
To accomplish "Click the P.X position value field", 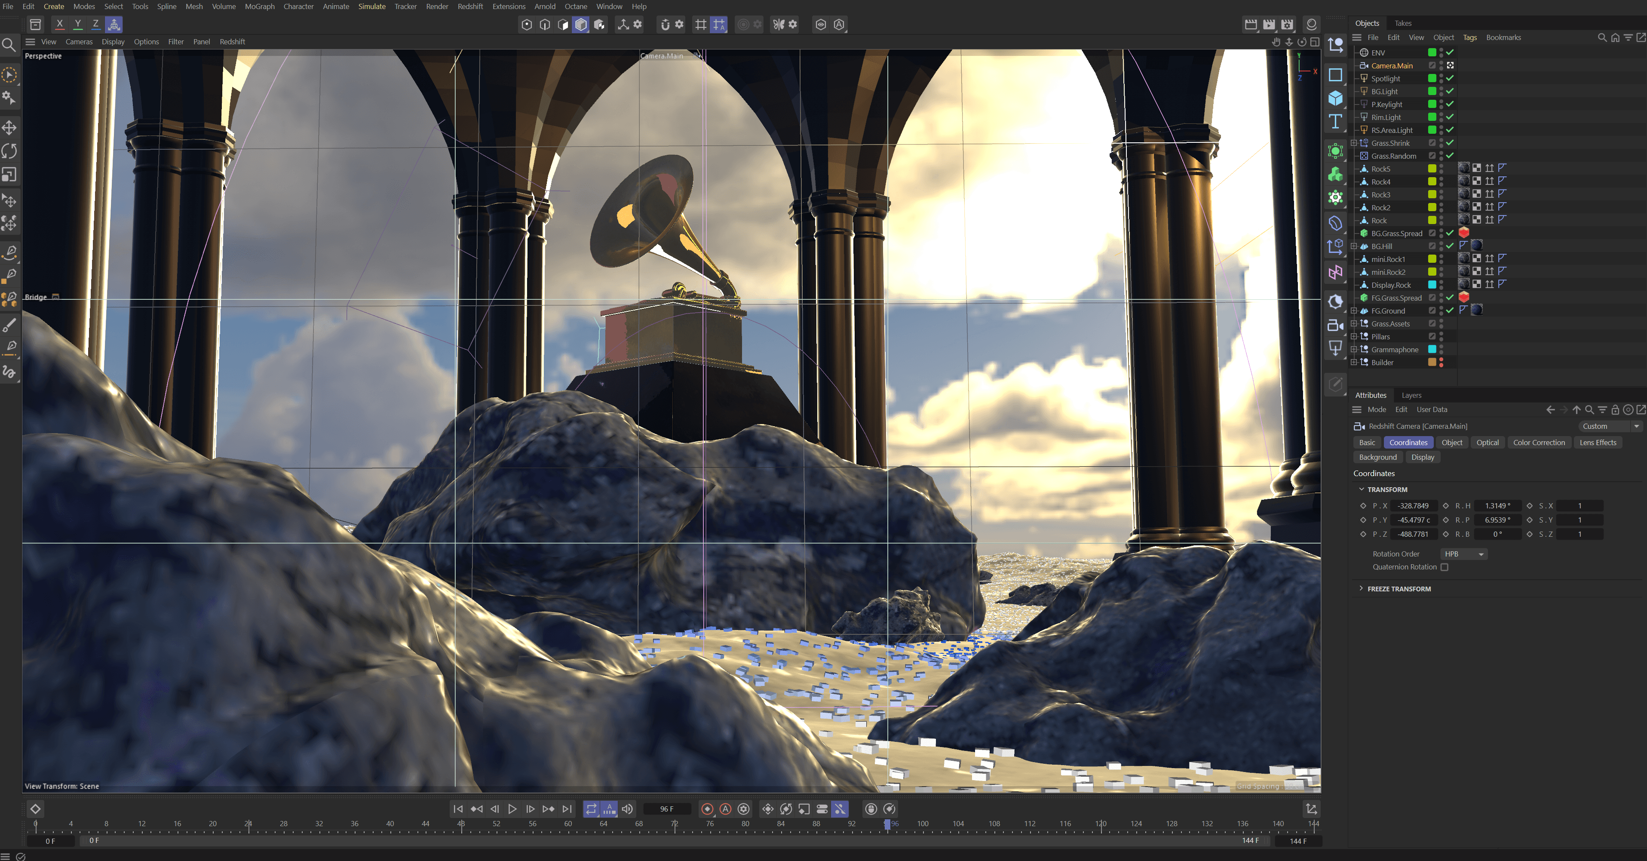I will pyautogui.click(x=1413, y=506).
